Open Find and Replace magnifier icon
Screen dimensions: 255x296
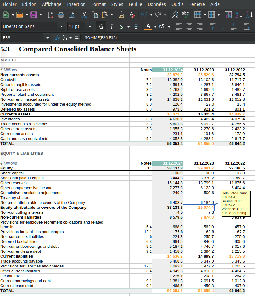175,14
